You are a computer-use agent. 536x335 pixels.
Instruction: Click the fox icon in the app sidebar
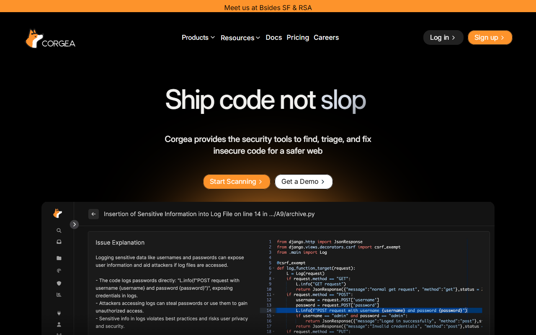click(58, 214)
